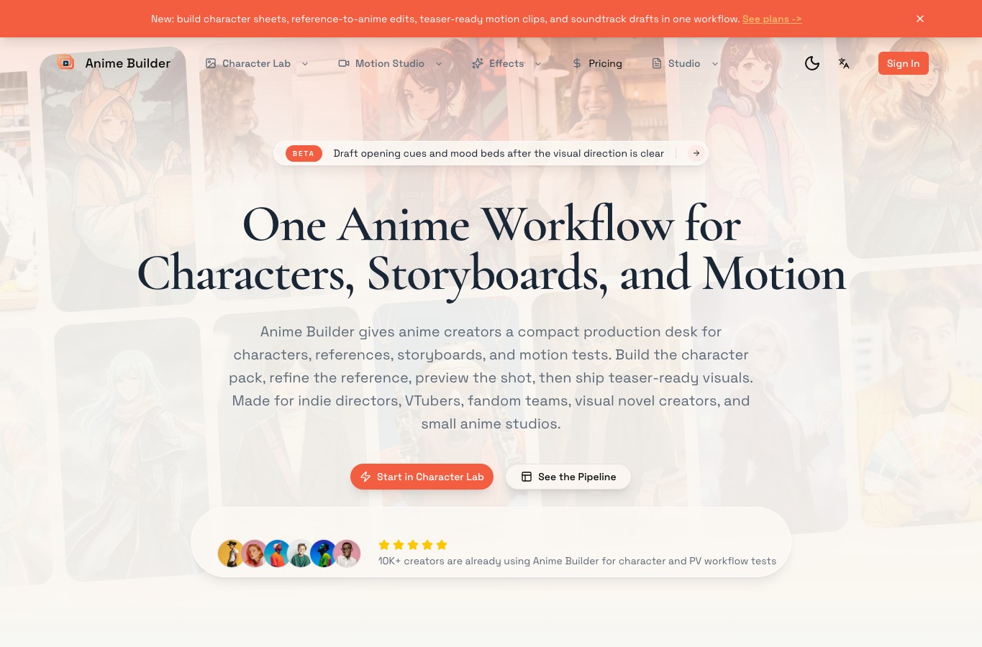
Task: Expand the Effects chevron
Action: (x=538, y=63)
